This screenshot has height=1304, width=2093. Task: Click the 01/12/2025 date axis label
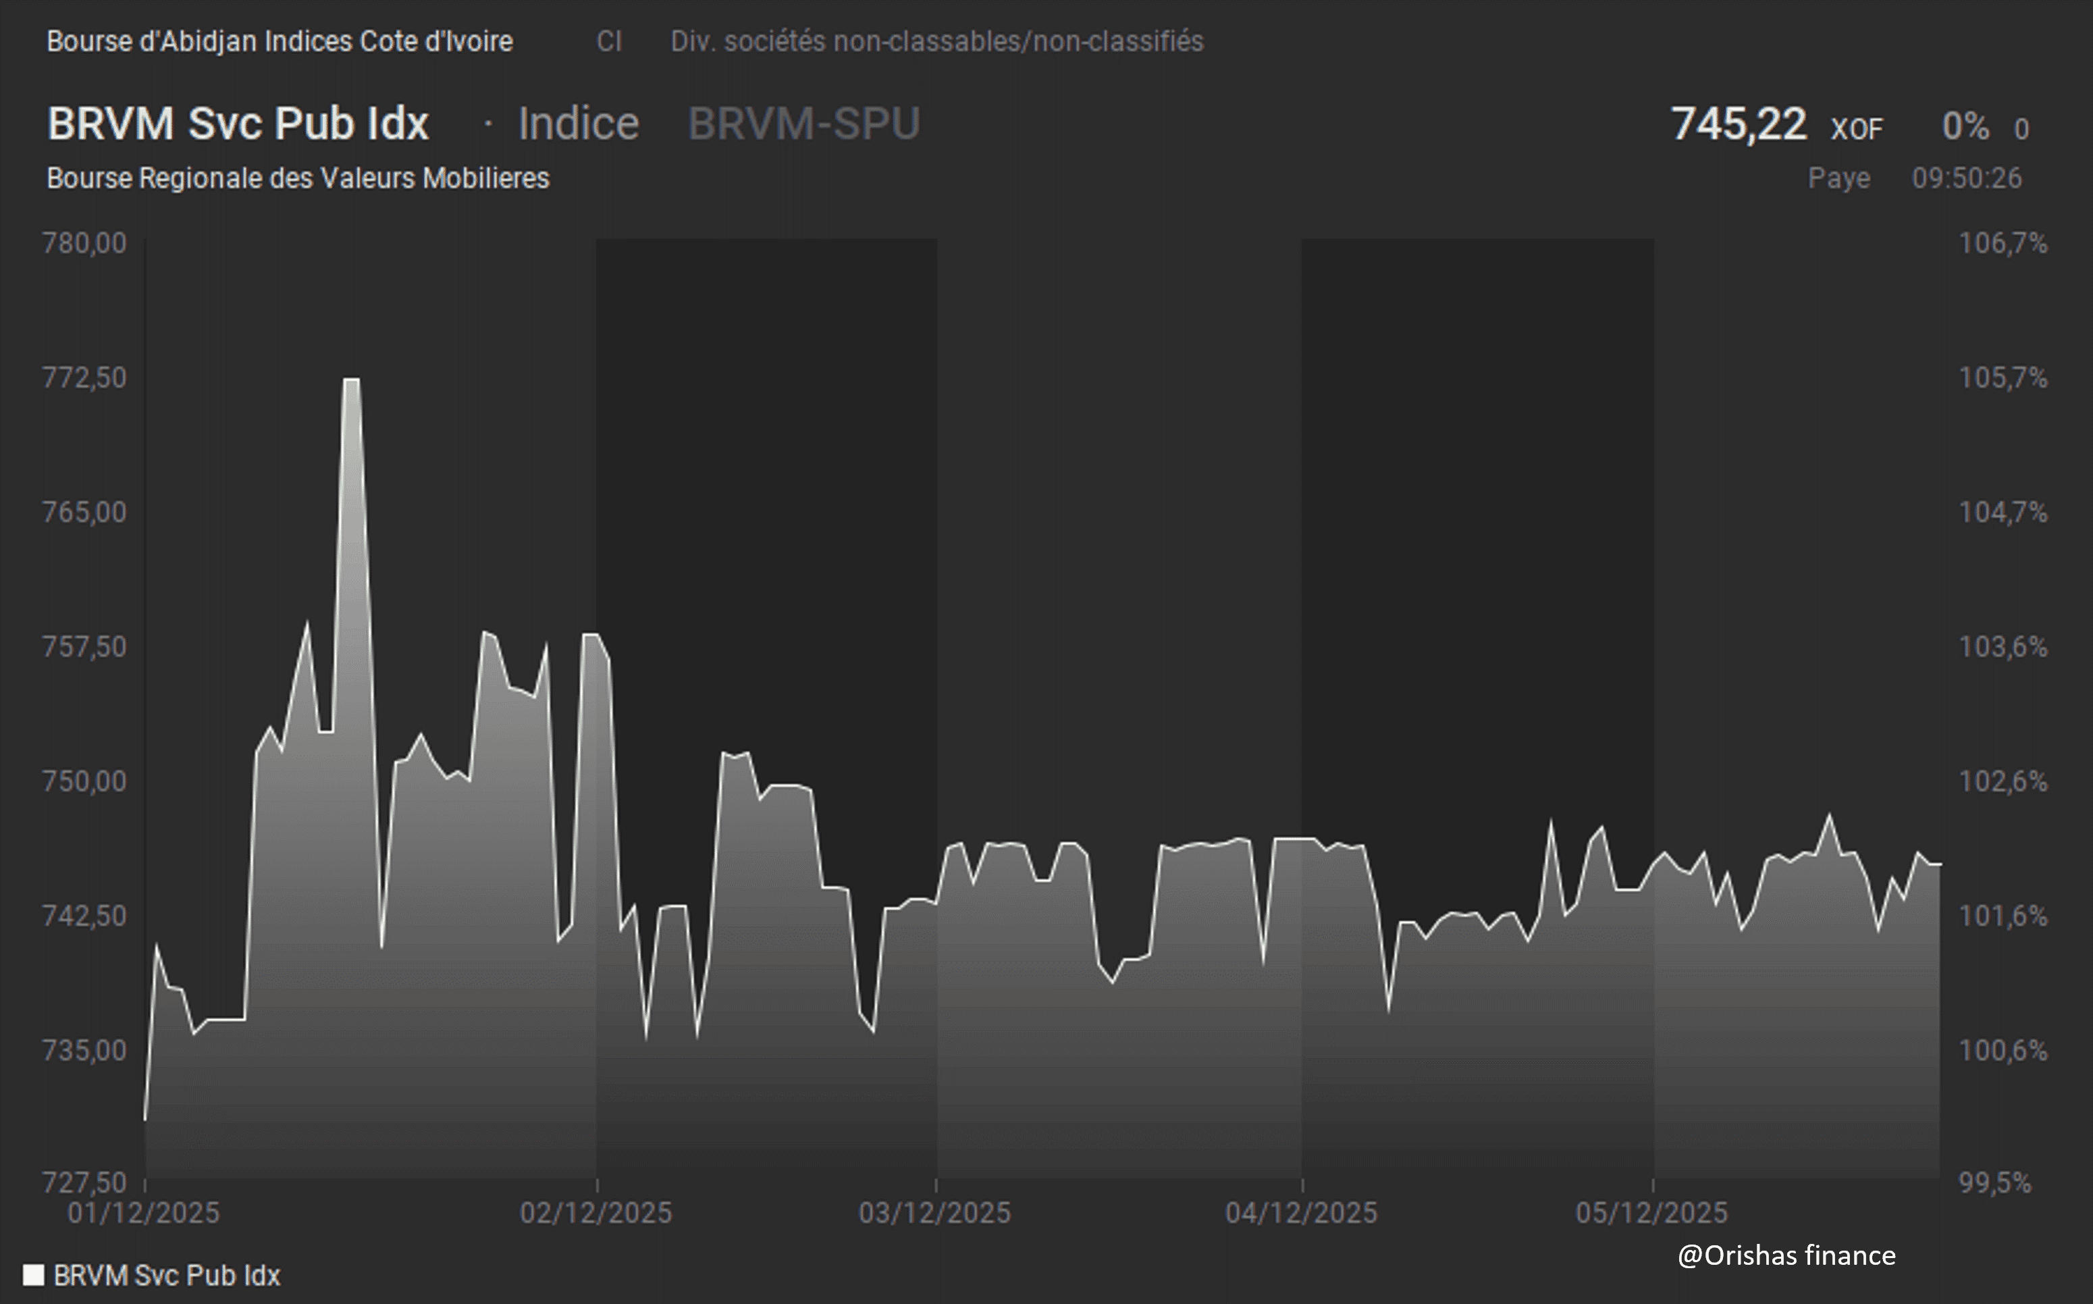pyautogui.click(x=143, y=1213)
